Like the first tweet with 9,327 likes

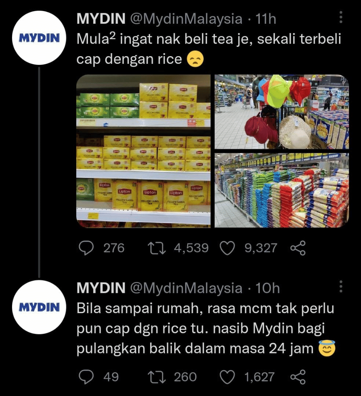click(x=227, y=248)
